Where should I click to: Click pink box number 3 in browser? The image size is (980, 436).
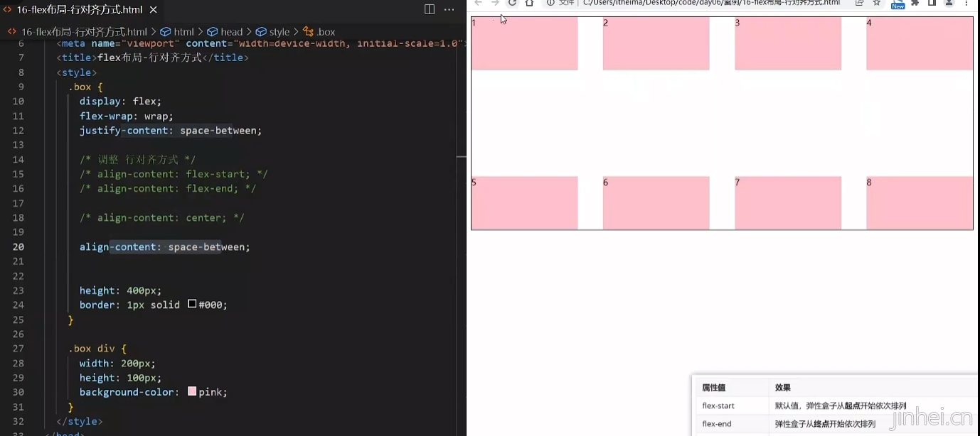click(788, 43)
